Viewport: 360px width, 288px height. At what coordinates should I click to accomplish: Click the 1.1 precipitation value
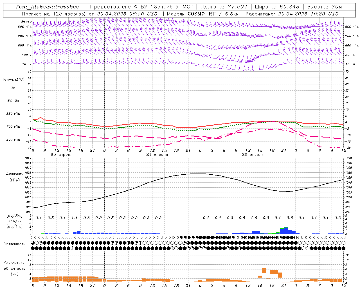pos(74,218)
